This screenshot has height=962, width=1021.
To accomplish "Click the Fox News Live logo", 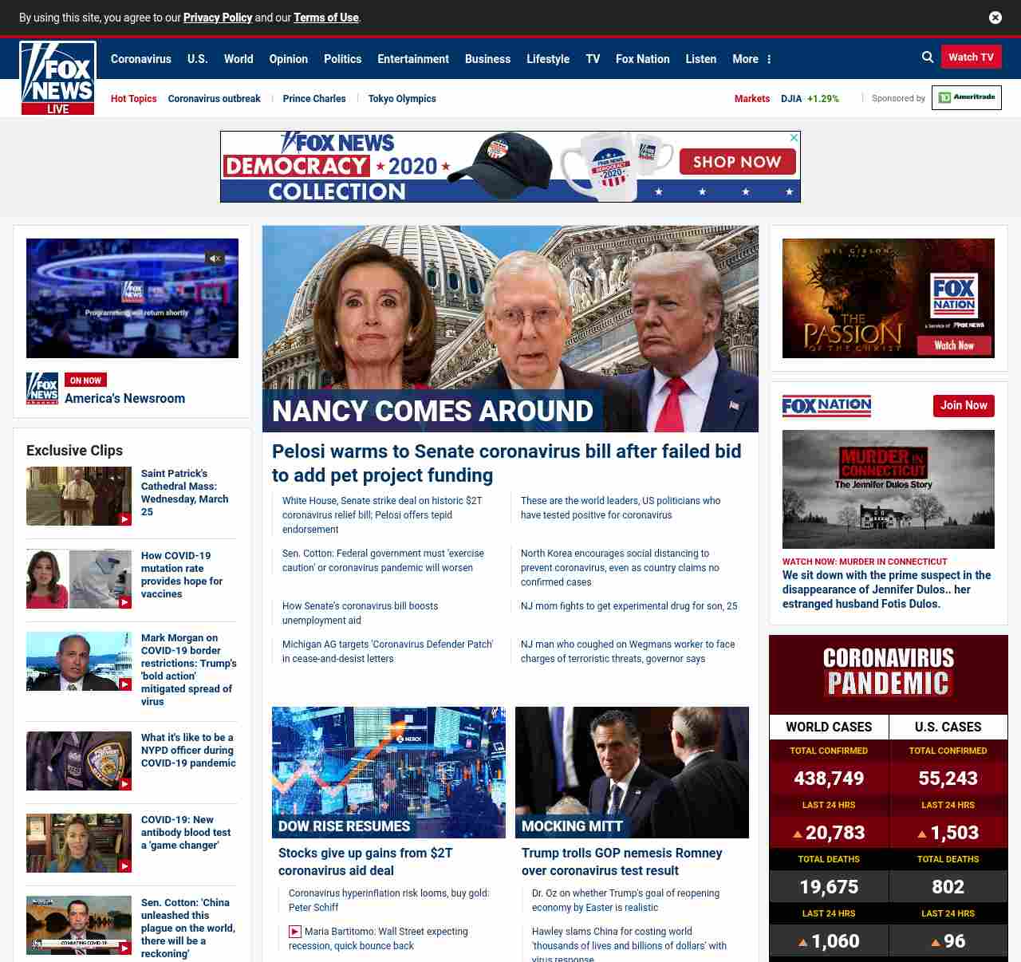I will click(58, 78).
